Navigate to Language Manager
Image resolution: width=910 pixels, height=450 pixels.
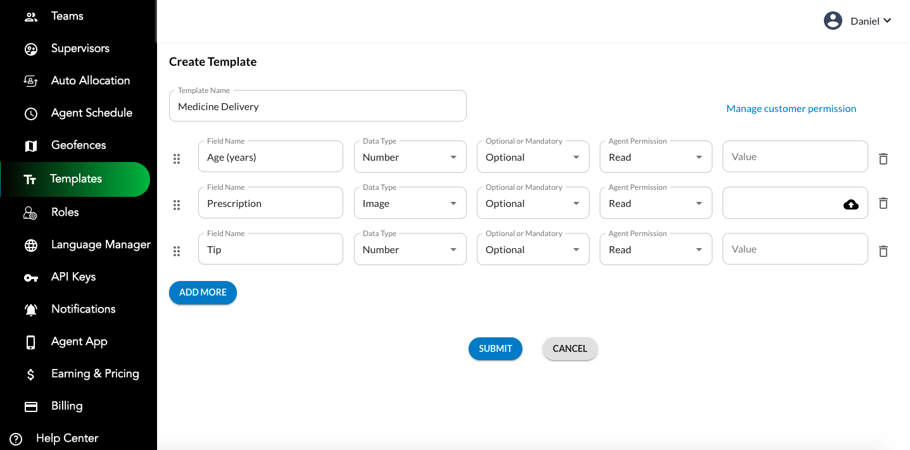101,245
